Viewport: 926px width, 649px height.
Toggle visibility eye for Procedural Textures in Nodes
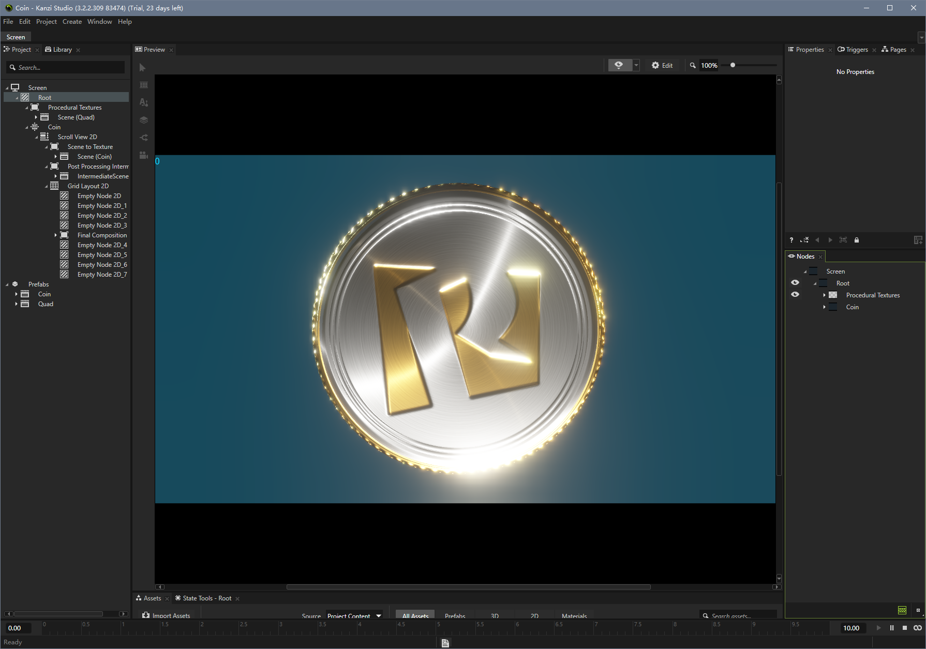795,294
